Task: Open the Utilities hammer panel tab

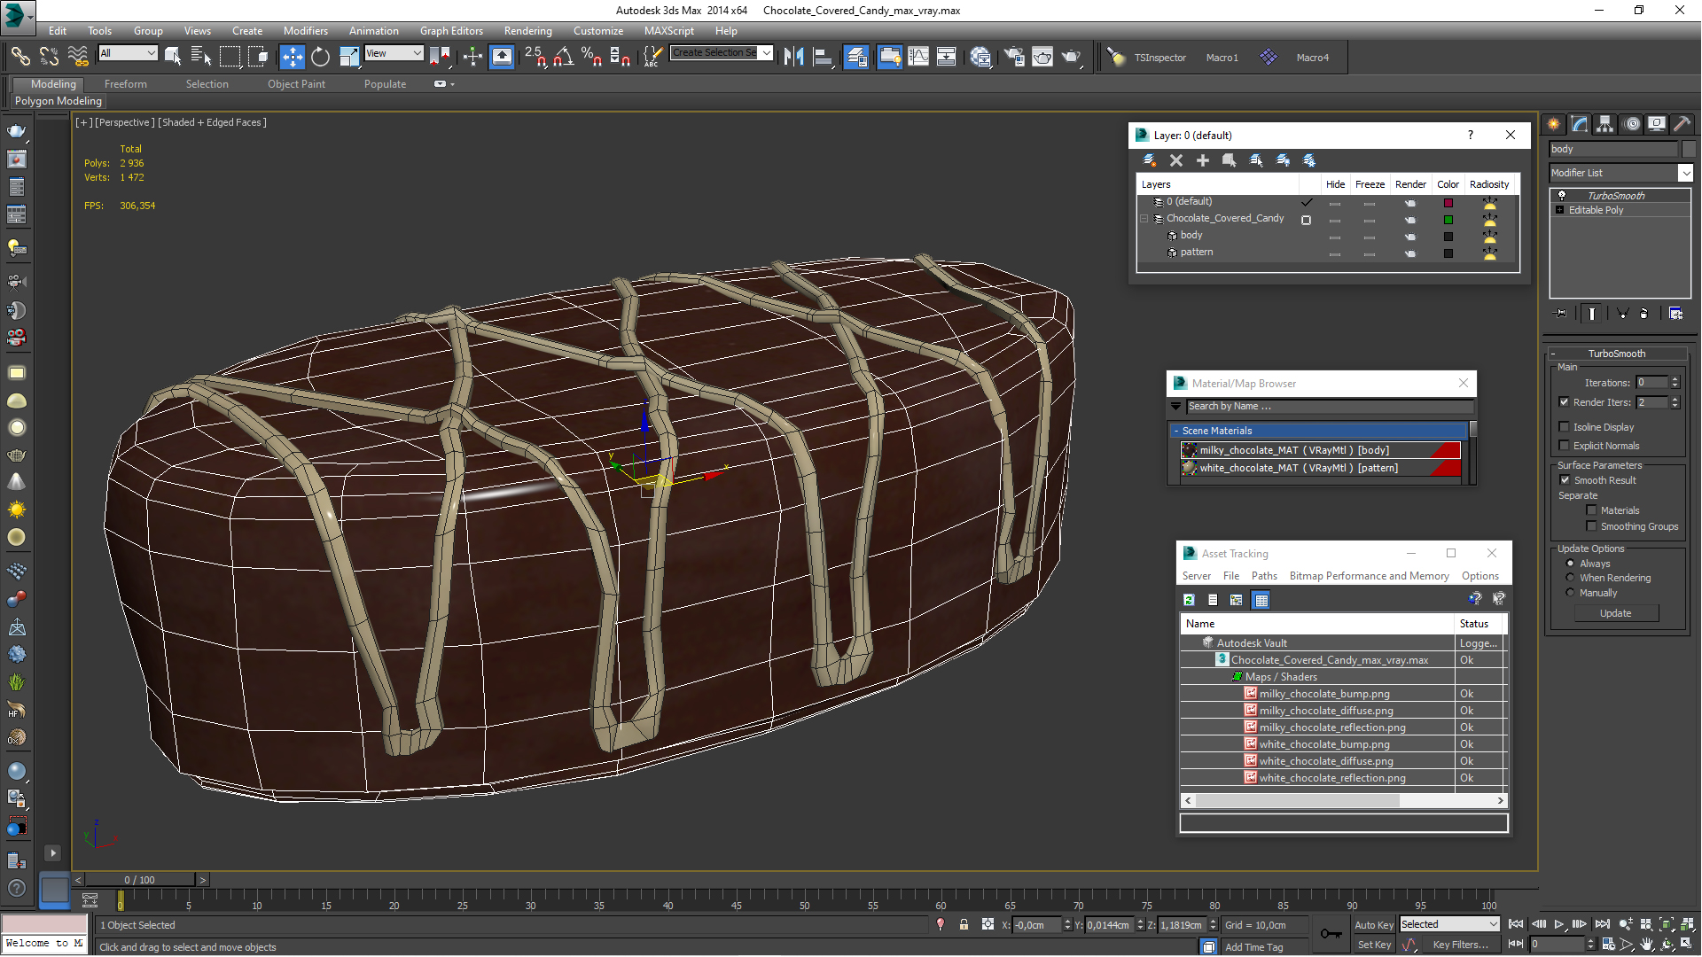Action: tap(1682, 124)
